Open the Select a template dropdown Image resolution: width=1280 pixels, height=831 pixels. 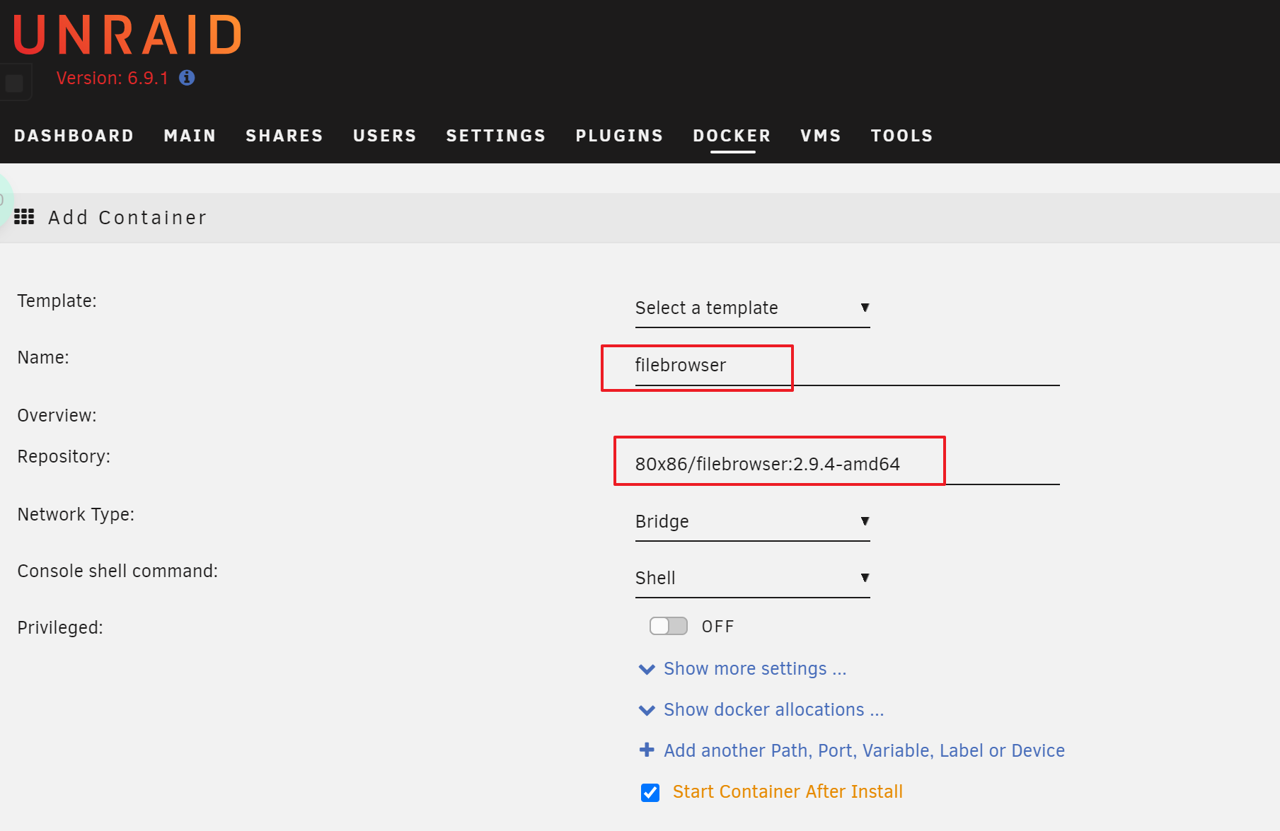coord(752,308)
